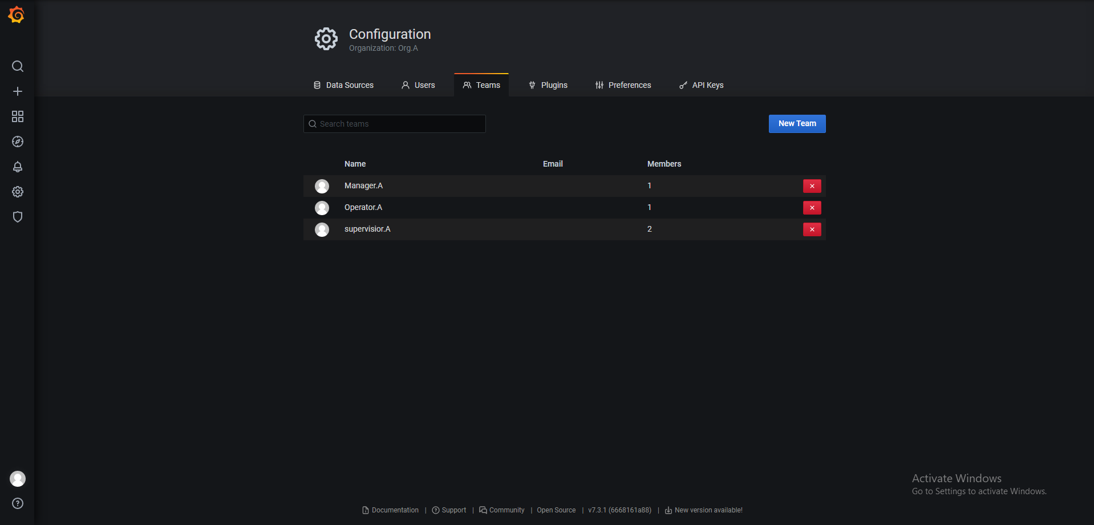Open the Manager.A team name
1094x525 pixels.
click(x=363, y=186)
